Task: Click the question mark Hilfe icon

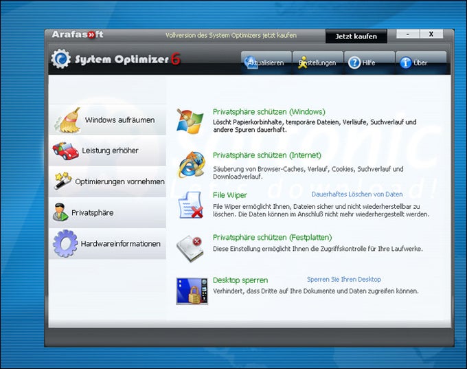Action: click(354, 63)
